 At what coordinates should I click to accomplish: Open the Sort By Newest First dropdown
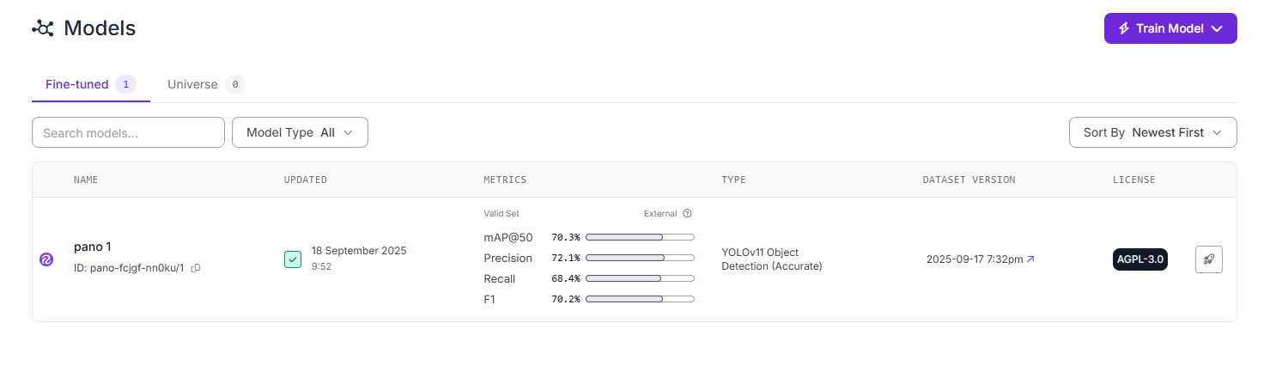coord(1152,132)
